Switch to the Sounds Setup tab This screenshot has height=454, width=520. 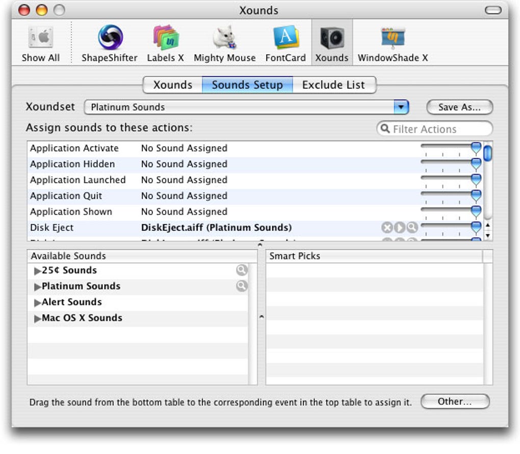247,85
